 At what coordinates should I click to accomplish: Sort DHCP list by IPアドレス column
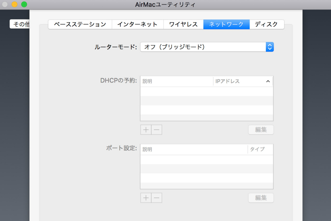coord(243,81)
